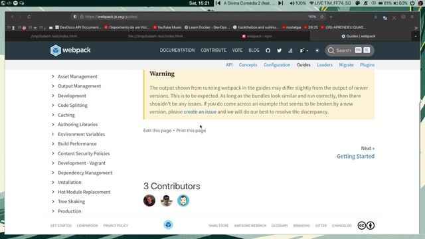Viewport: 425px width, 239px height.
Task: Open the Production guide link
Action: click(x=69, y=211)
